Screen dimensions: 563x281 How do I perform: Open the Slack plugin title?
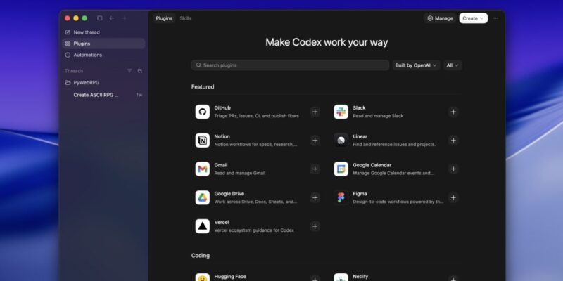359,108
